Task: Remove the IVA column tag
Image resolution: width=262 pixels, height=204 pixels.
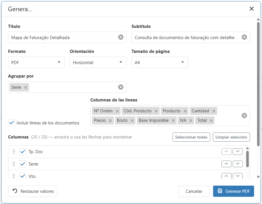Action: 191,120
